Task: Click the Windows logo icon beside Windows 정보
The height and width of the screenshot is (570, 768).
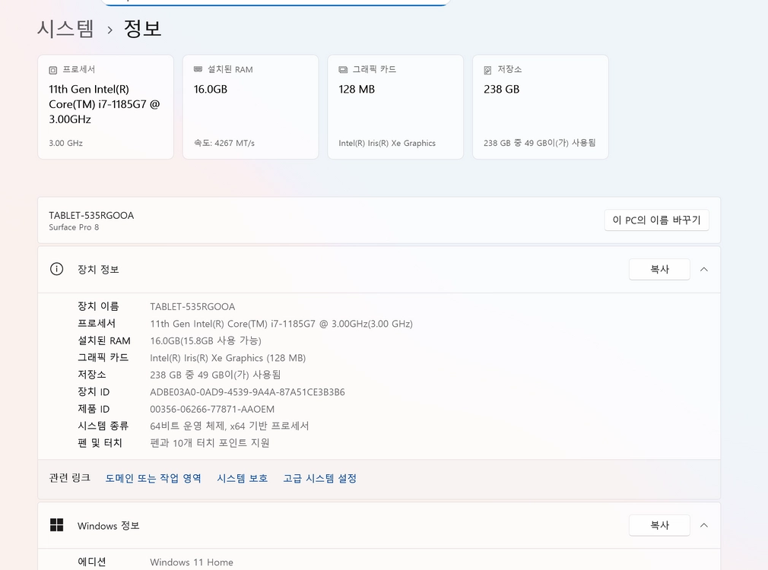Action: pyautogui.click(x=57, y=525)
